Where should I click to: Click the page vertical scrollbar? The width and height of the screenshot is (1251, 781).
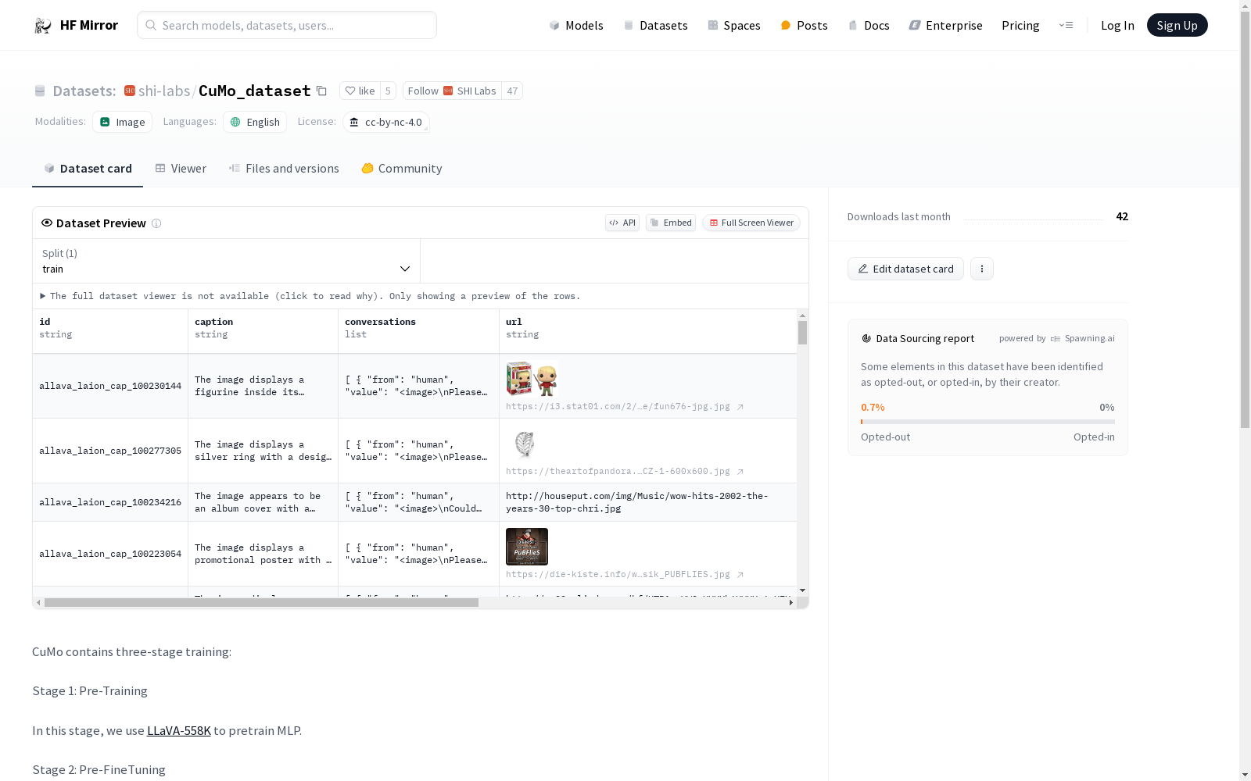pyautogui.click(x=1245, y=219)
